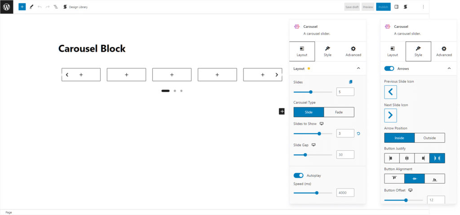Click the Save draft button
Screen dimensions: 460x215
pos(352,7)
